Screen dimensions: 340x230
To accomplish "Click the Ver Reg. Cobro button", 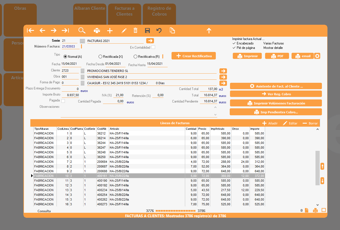I will 276,94.
